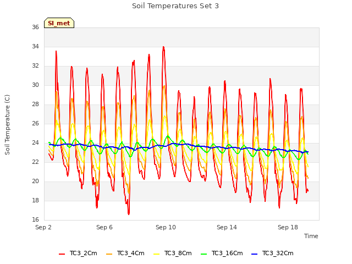Click the chart title Soil Temperatures Set 3

coord(175,6)
